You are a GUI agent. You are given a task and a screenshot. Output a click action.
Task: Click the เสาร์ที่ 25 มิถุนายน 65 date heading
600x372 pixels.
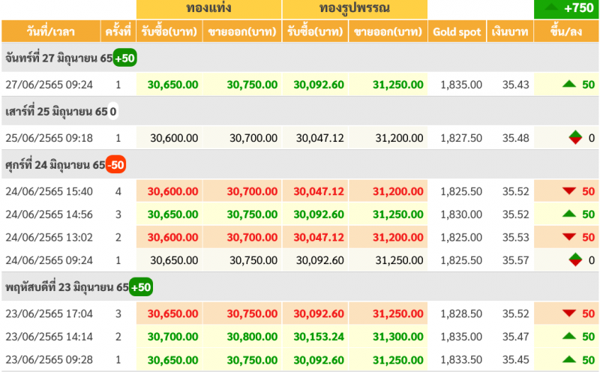pos(56,112)
